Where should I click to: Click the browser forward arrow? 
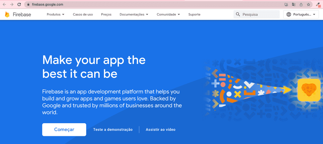click(12, 4)
